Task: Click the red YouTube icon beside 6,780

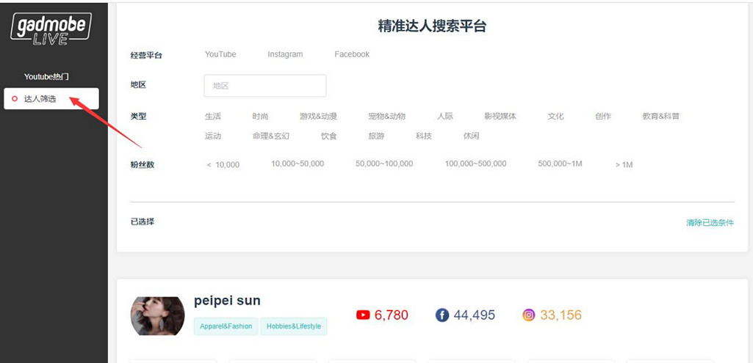Action: coord(363,315)
